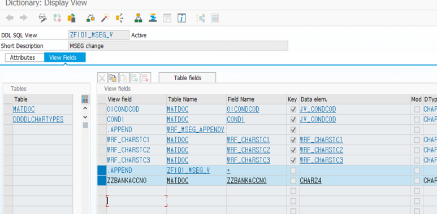Click the up chevron in Tables panel
437x214 pixels.
[85, 108]
